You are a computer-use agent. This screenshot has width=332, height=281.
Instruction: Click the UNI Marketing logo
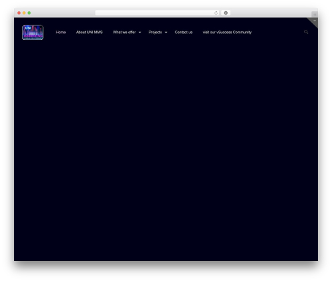click(33, 33)
